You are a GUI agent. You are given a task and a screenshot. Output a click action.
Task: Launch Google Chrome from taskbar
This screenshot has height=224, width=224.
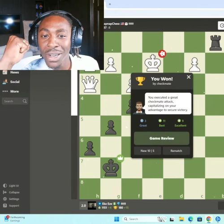tap(209, 219)
